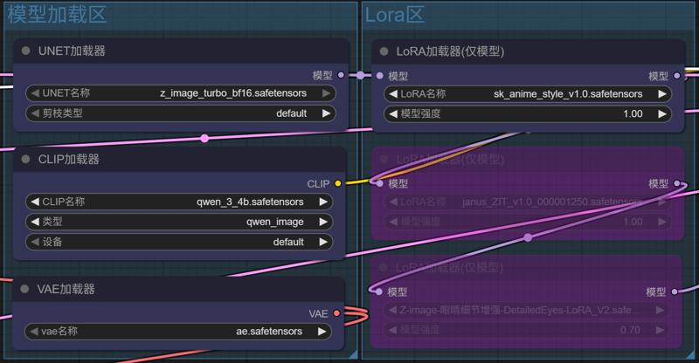This screenshot has width=699, height=363.
Task: Open vae名称 dropdown showing ae.safetensors
Action: click(178, 332)
